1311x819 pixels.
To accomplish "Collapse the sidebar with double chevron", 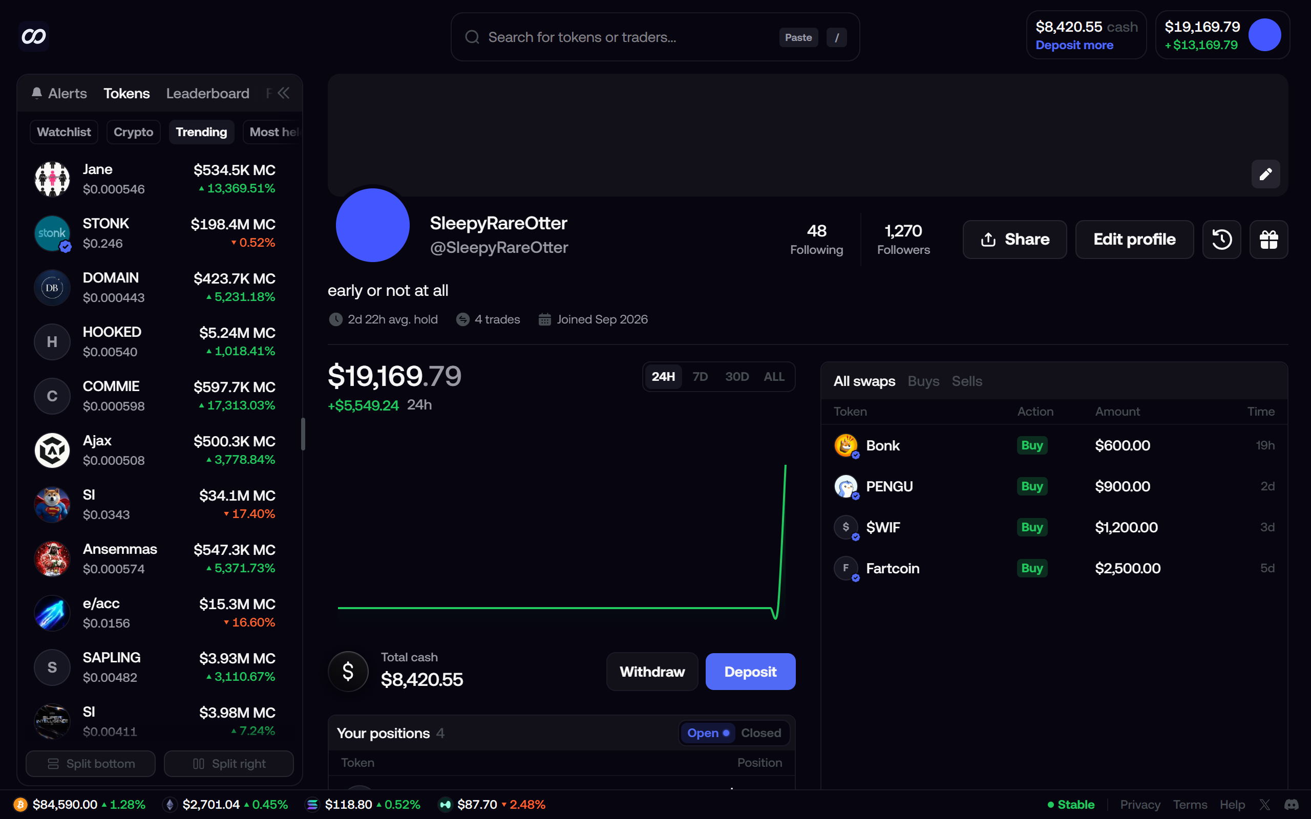I will point(283,93).
